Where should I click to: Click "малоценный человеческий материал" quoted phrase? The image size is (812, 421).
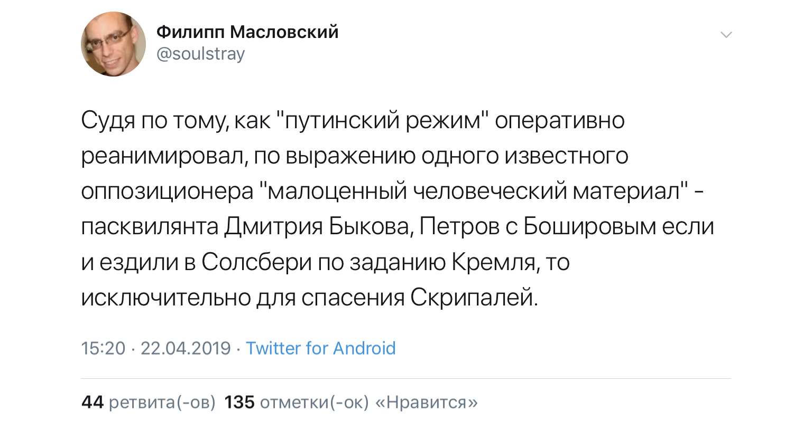(x=473, y=192)
